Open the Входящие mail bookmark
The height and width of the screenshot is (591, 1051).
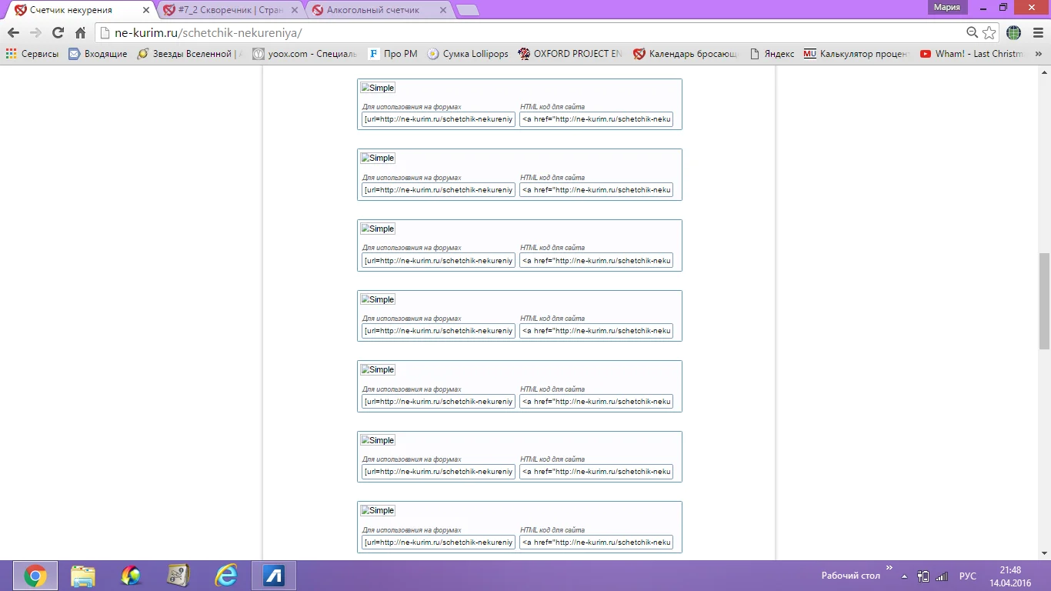coord(98,54)
